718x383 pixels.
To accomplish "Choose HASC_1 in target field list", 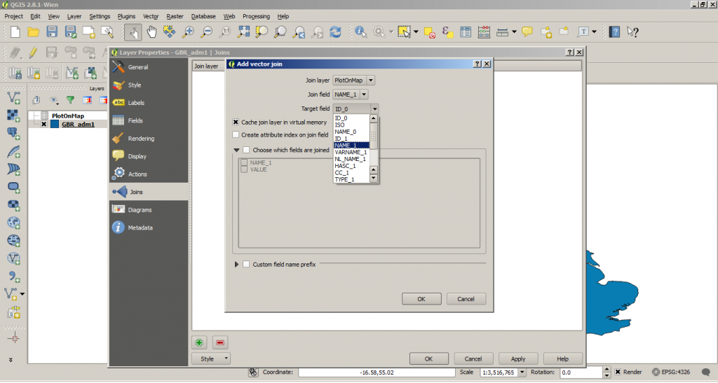I will (351, 166).
